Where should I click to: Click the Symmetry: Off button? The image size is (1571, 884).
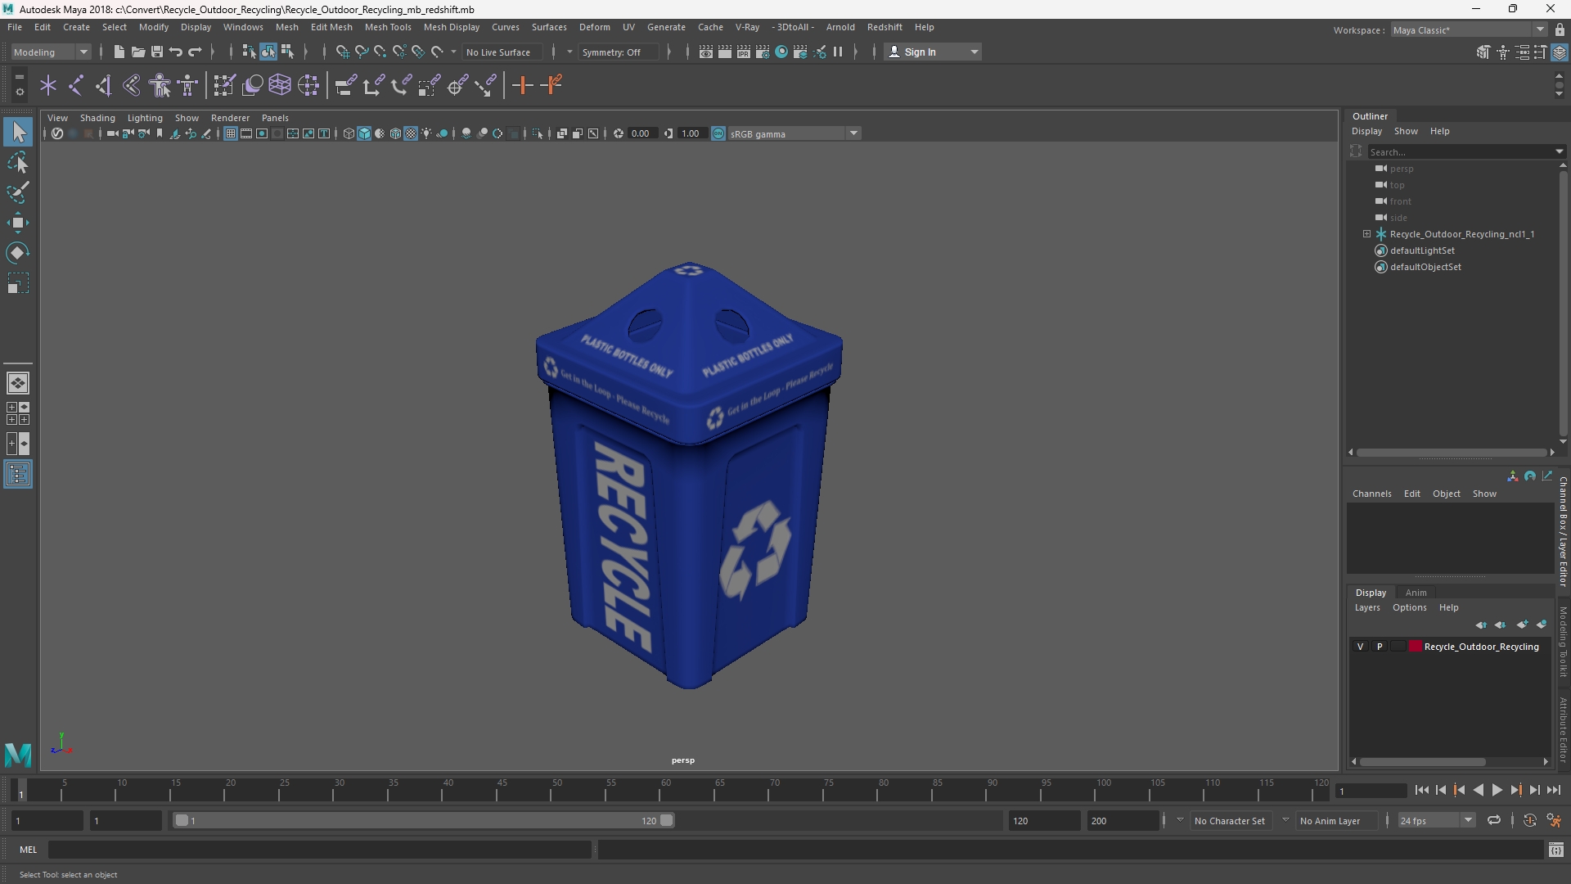click(x=618, y=52)
